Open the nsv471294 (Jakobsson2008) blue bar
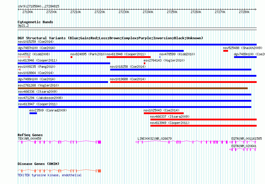 [x=135, y=101]
